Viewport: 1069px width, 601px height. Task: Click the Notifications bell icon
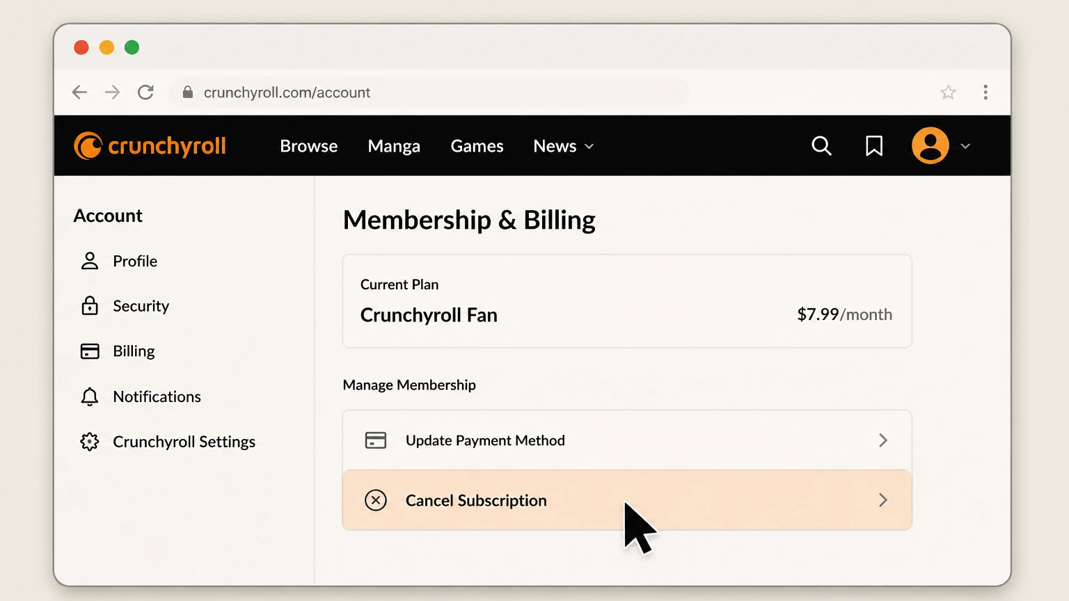pos(90,396)
